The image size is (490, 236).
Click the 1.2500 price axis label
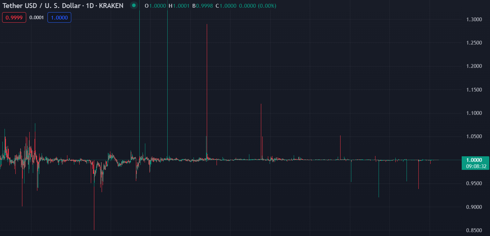click(474, 42)
